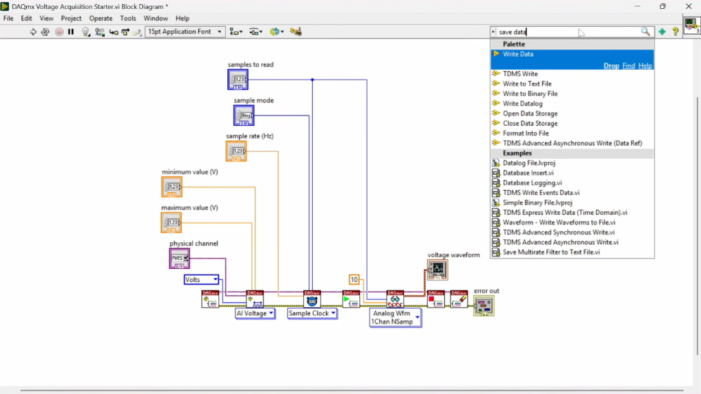Click the search magnifier icon
The width and height of the screenshot is (701, 394).
pos(645,31)
